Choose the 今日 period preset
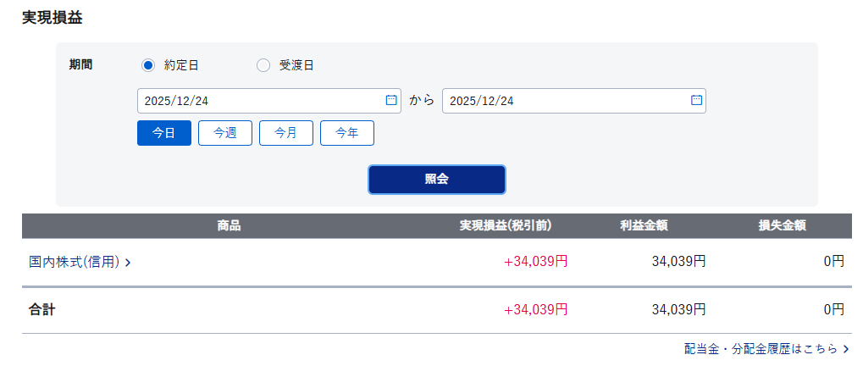Screen dimensions: 863x366 click(164, 133)
